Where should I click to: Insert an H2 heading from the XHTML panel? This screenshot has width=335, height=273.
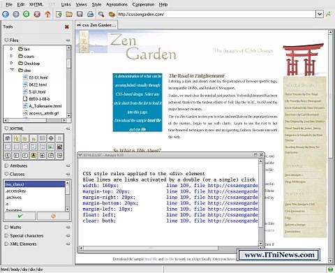point(25,139)
